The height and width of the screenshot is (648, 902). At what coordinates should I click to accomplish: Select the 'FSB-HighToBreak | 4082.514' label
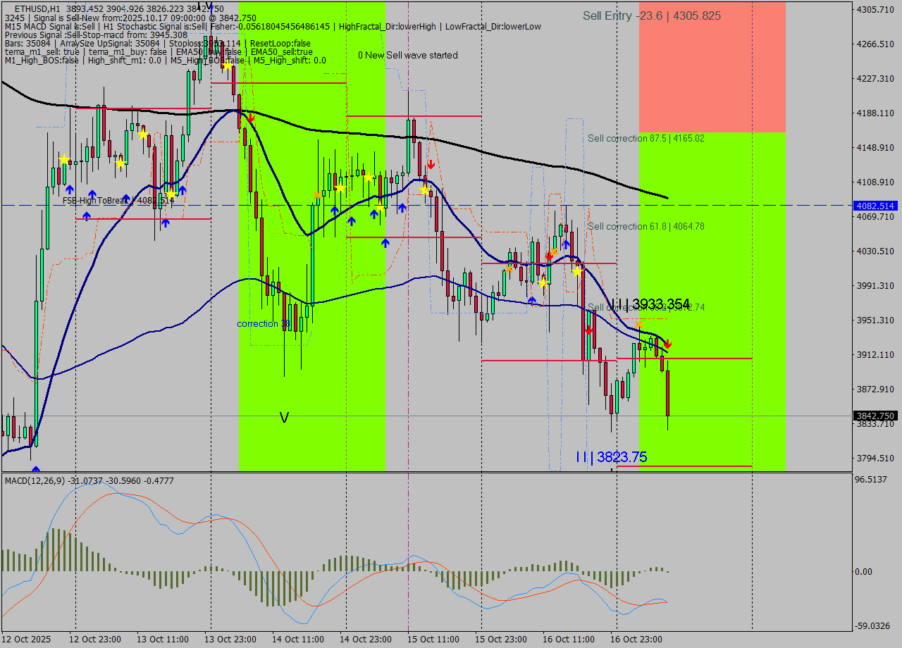118,201
